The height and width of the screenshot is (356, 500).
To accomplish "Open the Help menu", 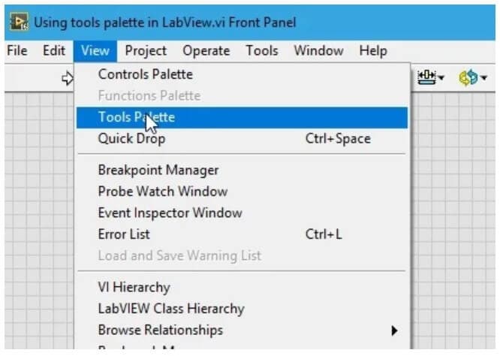I will pyautogui.click(x=373, y=51).
